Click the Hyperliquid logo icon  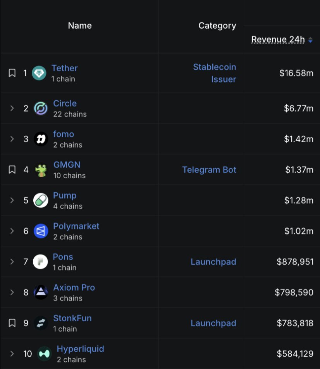click(44, 353)
